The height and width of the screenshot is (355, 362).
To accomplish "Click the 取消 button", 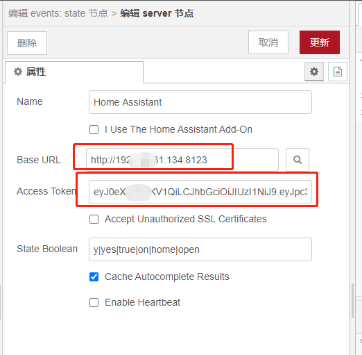I will click(268, 42).
